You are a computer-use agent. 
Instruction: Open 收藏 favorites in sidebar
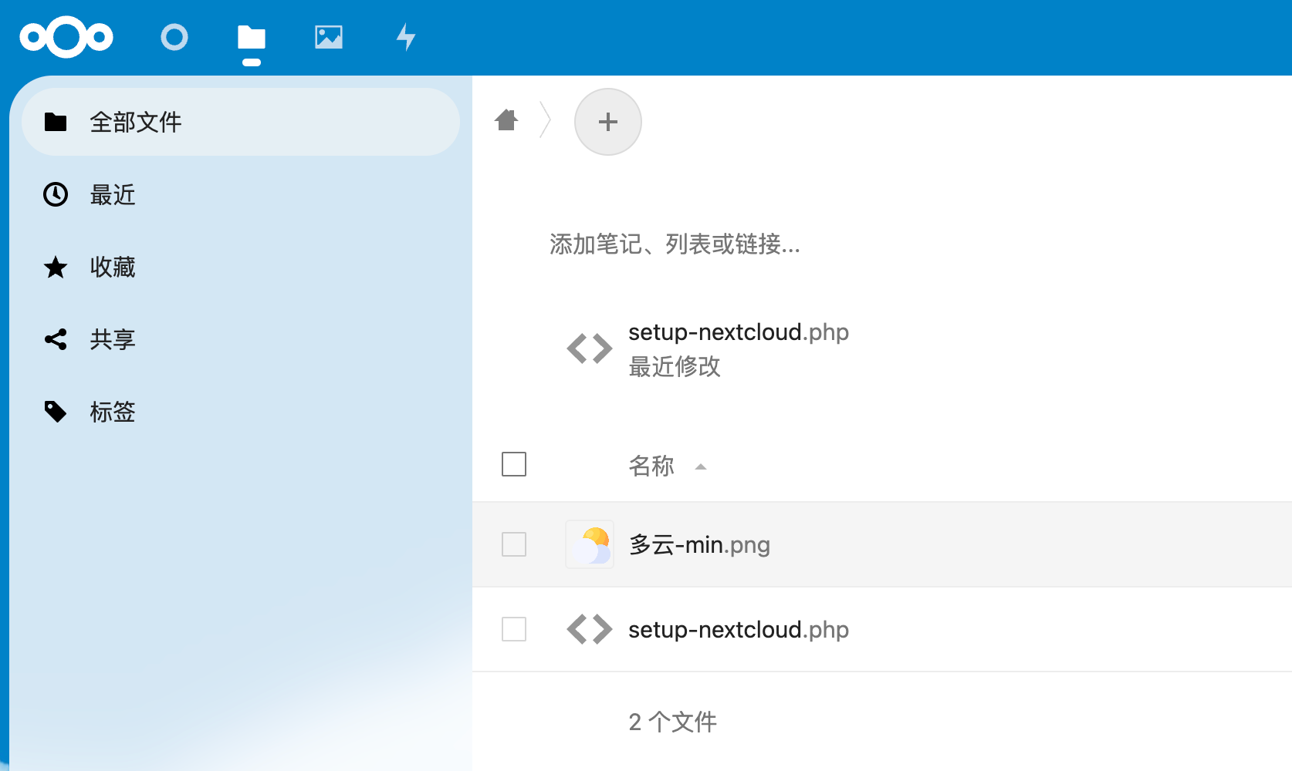(113, 267)
